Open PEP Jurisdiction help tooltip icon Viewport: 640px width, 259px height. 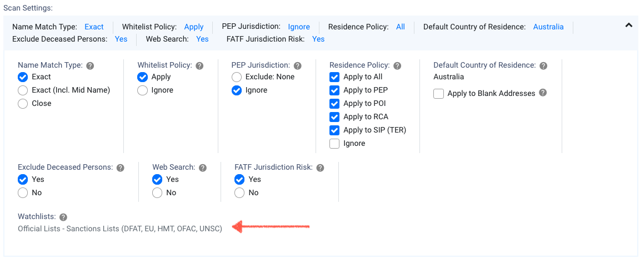(298, 65)
